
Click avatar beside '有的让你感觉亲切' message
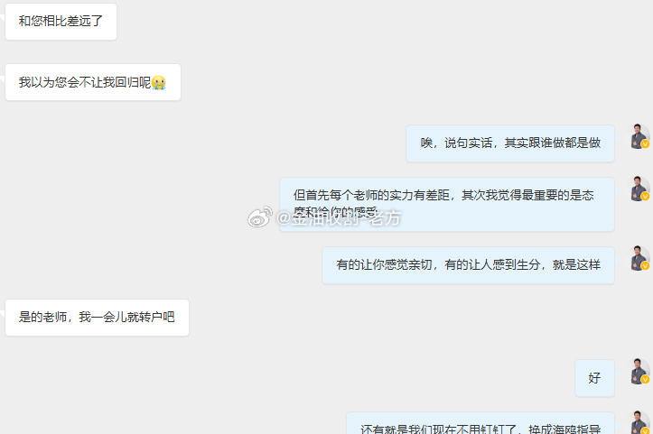pyautogui.click(x=639, y=258)
